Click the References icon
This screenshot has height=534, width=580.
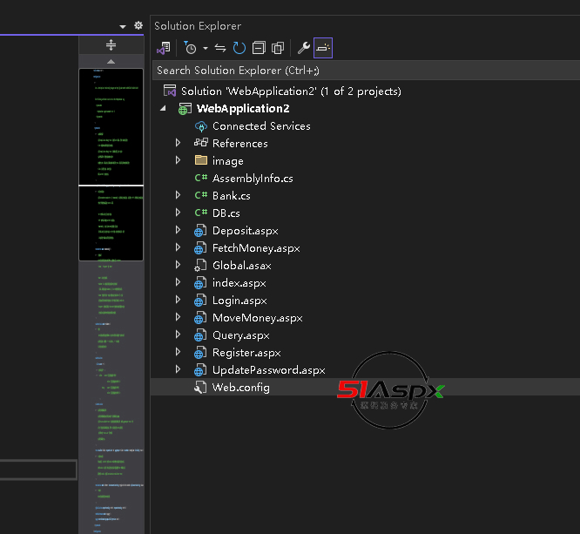click(x=201, y=143)
